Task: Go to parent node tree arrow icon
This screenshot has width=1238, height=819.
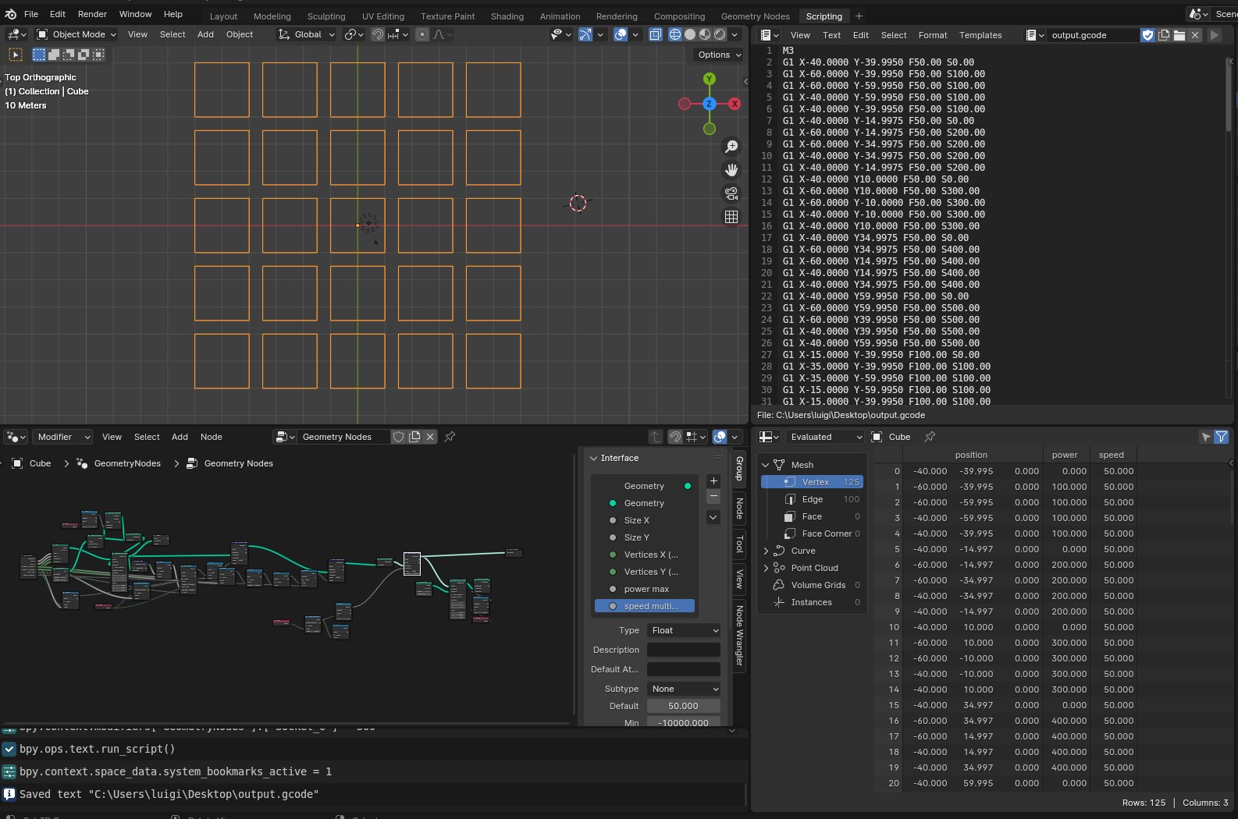Action: coord(656,437)
